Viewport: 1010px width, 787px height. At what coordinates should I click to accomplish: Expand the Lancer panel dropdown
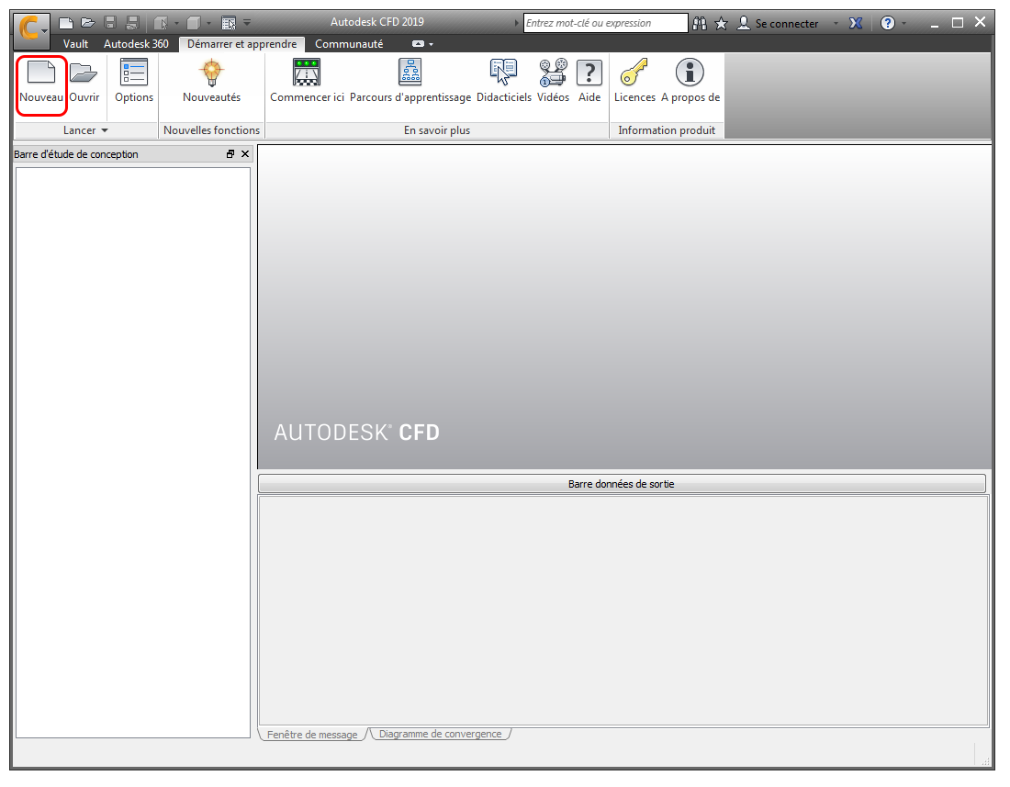coord(85,130)
